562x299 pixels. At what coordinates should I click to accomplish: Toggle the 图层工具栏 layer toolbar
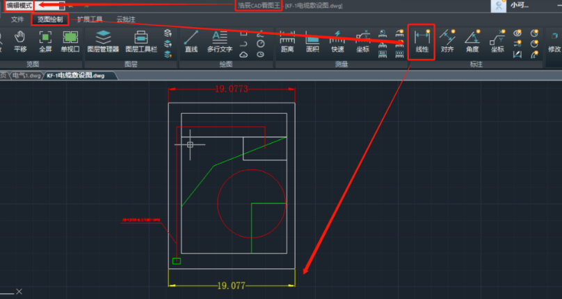click(x=140, y=40)
